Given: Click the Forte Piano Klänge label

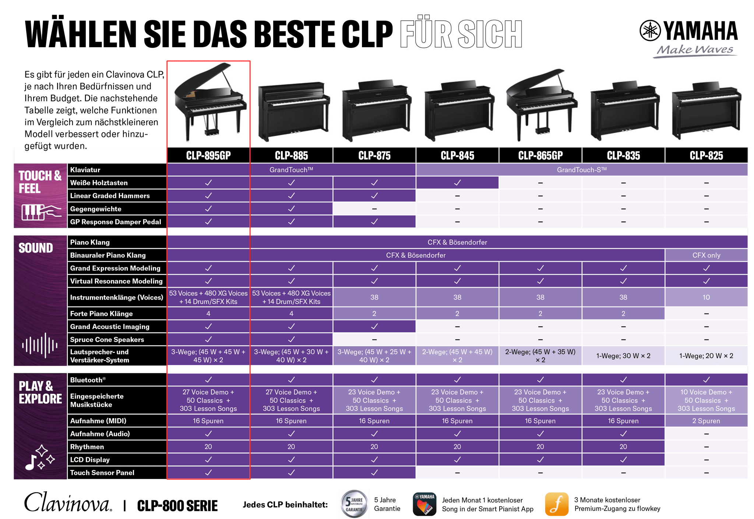Looking at the screenshot, I should pos(117,314).
